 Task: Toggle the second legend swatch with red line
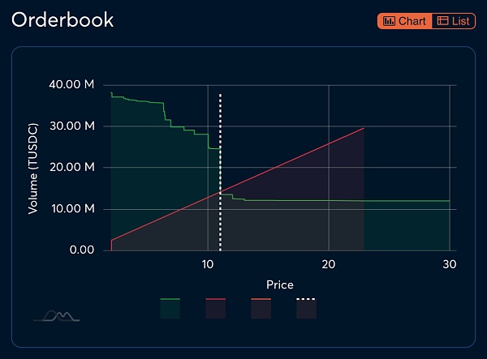(x=215, y=308)
